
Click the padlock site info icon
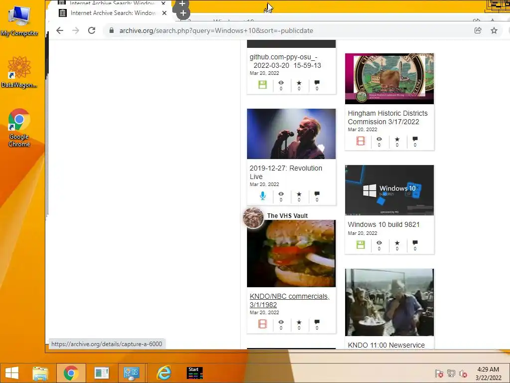click(112, 30)
